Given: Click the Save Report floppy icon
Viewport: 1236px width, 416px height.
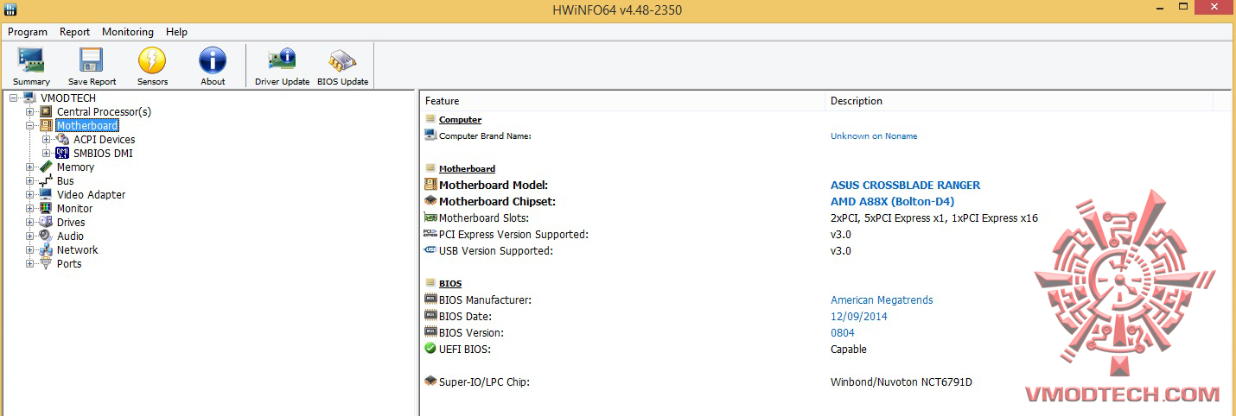Looking at the screenshot, I should pos(92,60).
